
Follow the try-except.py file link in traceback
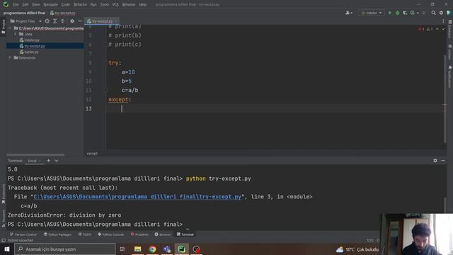[137, 197]
